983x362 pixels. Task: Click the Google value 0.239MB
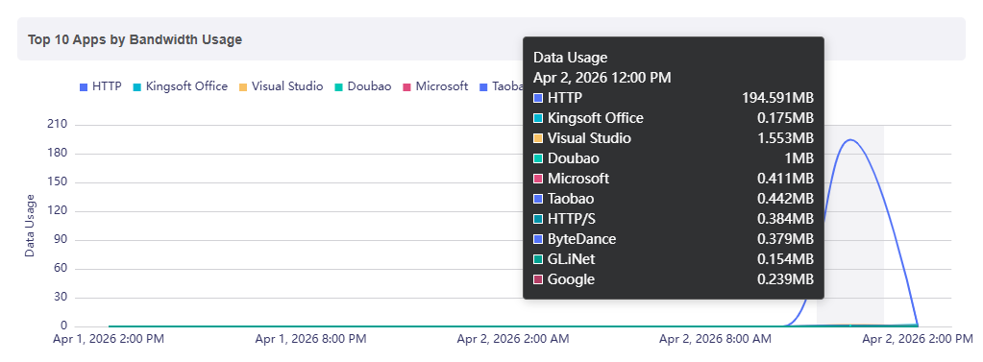(785, 279)
